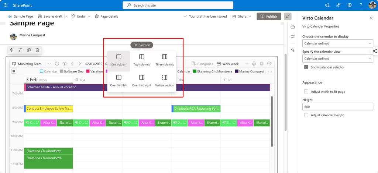Viewport: 378px width, 173px height.
Task: Open the header icon left of the settings gear
Action: (x=338, y=5)
